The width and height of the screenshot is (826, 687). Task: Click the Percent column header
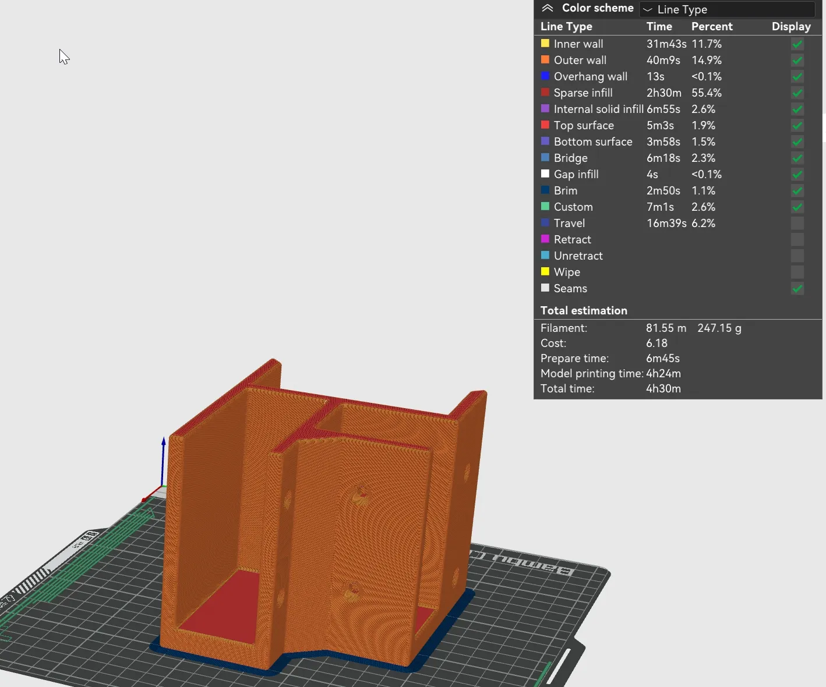pos(711,26)
